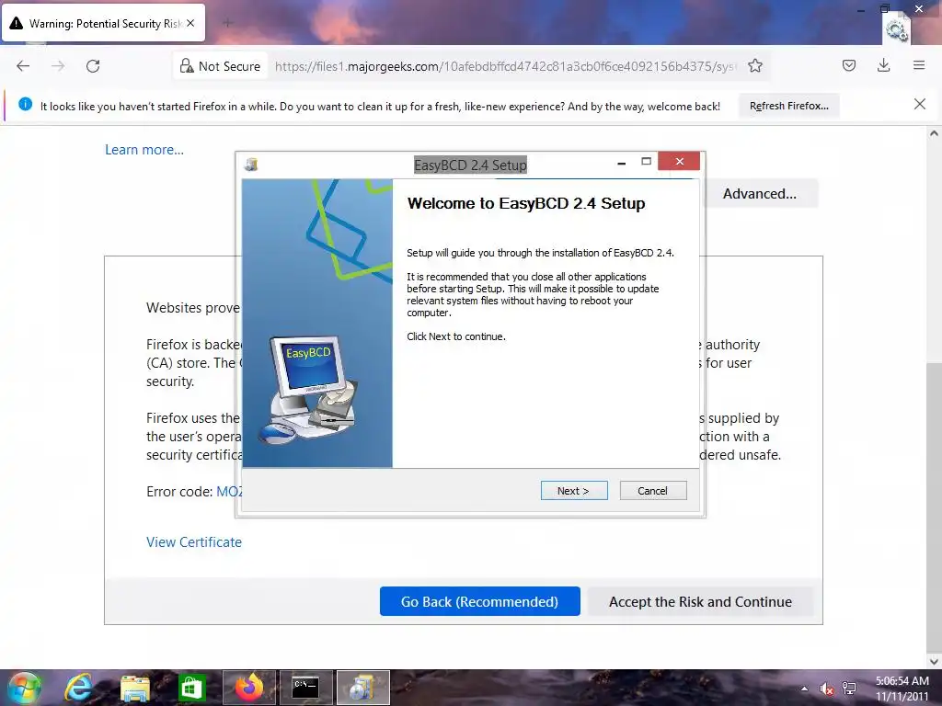Open the Firefox hamburger application menu
This screenshot has height=706, width=942.
919,65
